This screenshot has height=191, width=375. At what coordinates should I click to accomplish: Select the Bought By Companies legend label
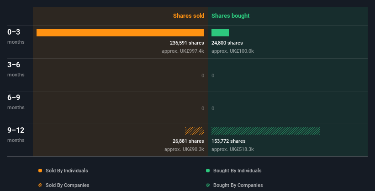pyautogui.click(x=238, y=185)
